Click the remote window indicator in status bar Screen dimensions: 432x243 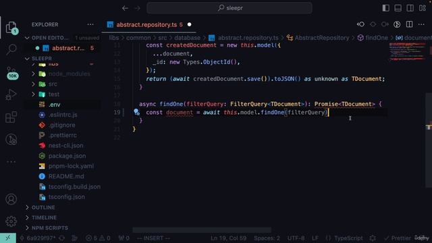pyautogui.click(x=7, y=238)
